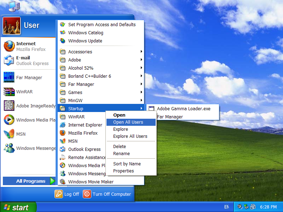This screenshot has width=283, height=212.
Task: Click the desktop computer icon at top left
Action: click(14, 6)
